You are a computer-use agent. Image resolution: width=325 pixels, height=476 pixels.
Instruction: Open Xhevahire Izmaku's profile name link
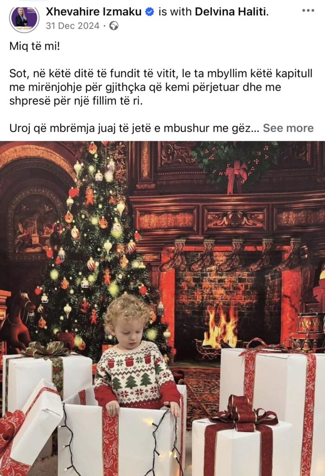pos(93,12)
